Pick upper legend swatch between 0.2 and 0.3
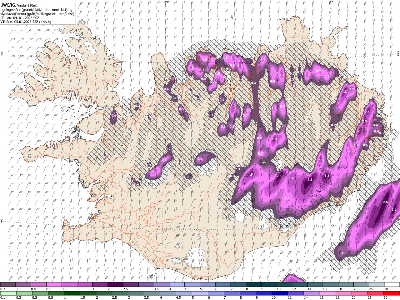This screenshot has width=400, height=300. pos(8,285)
